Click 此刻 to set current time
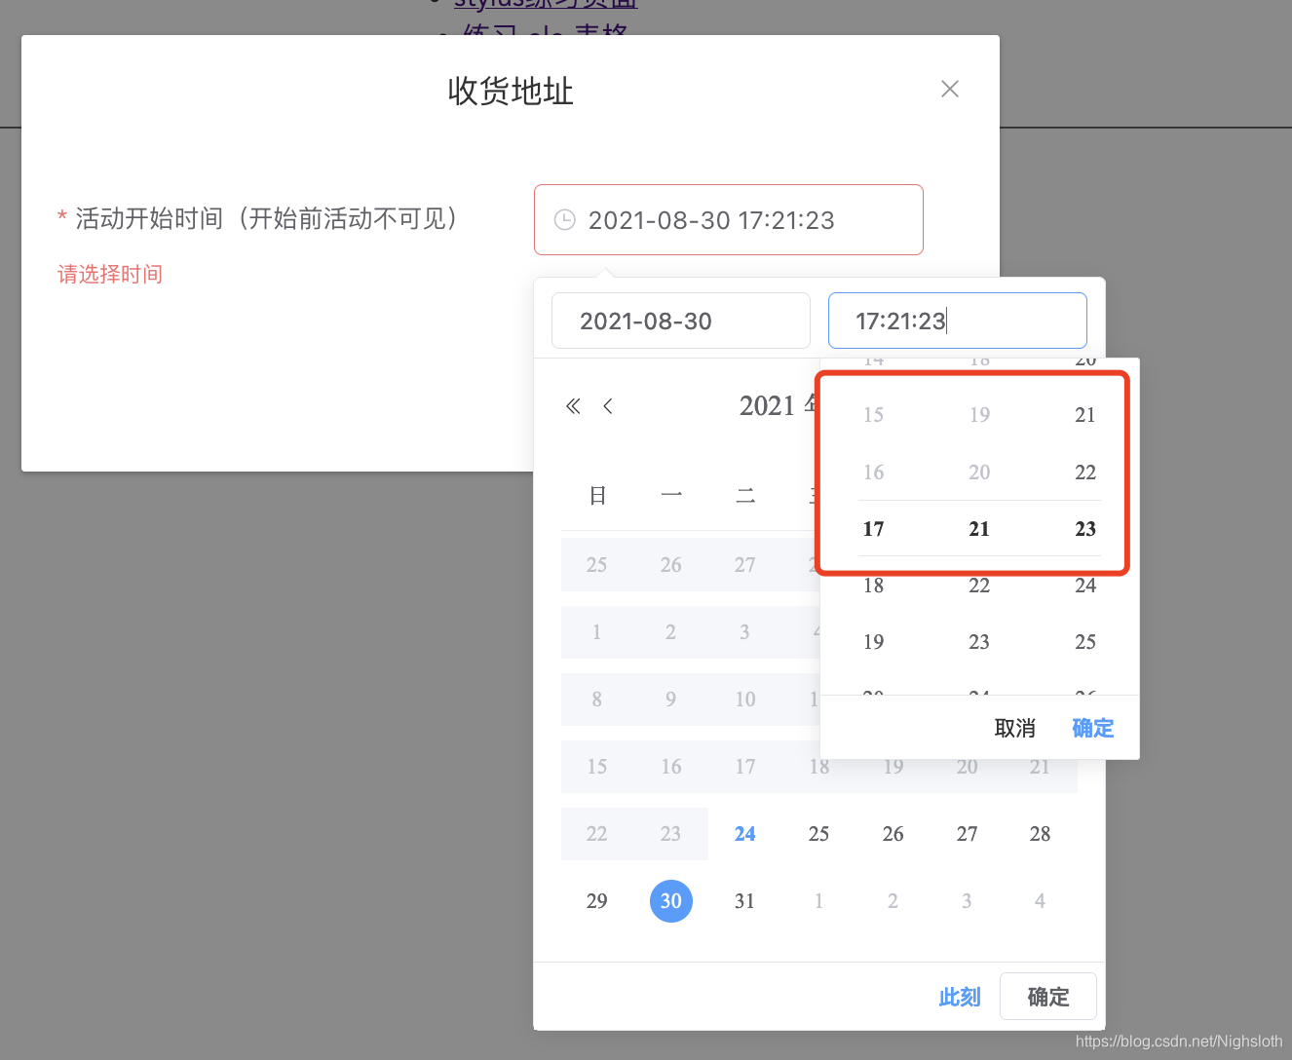The height and width of the screenshot is (1060, 1292). (x=960, y=997)
